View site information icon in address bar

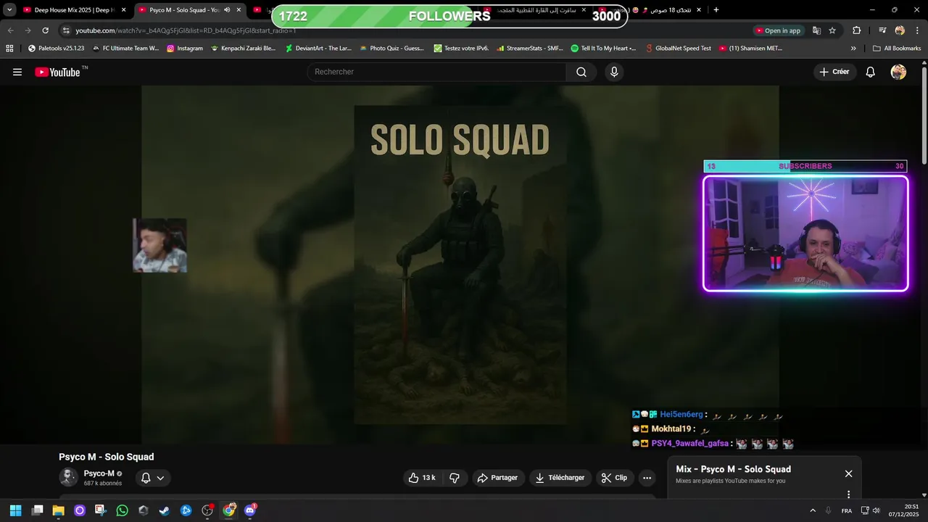pos(66,30)
